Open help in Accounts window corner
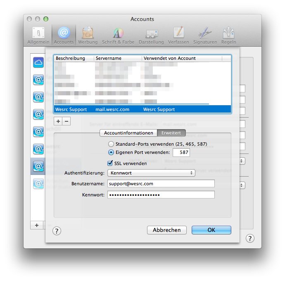 click(x=250, y=238)
